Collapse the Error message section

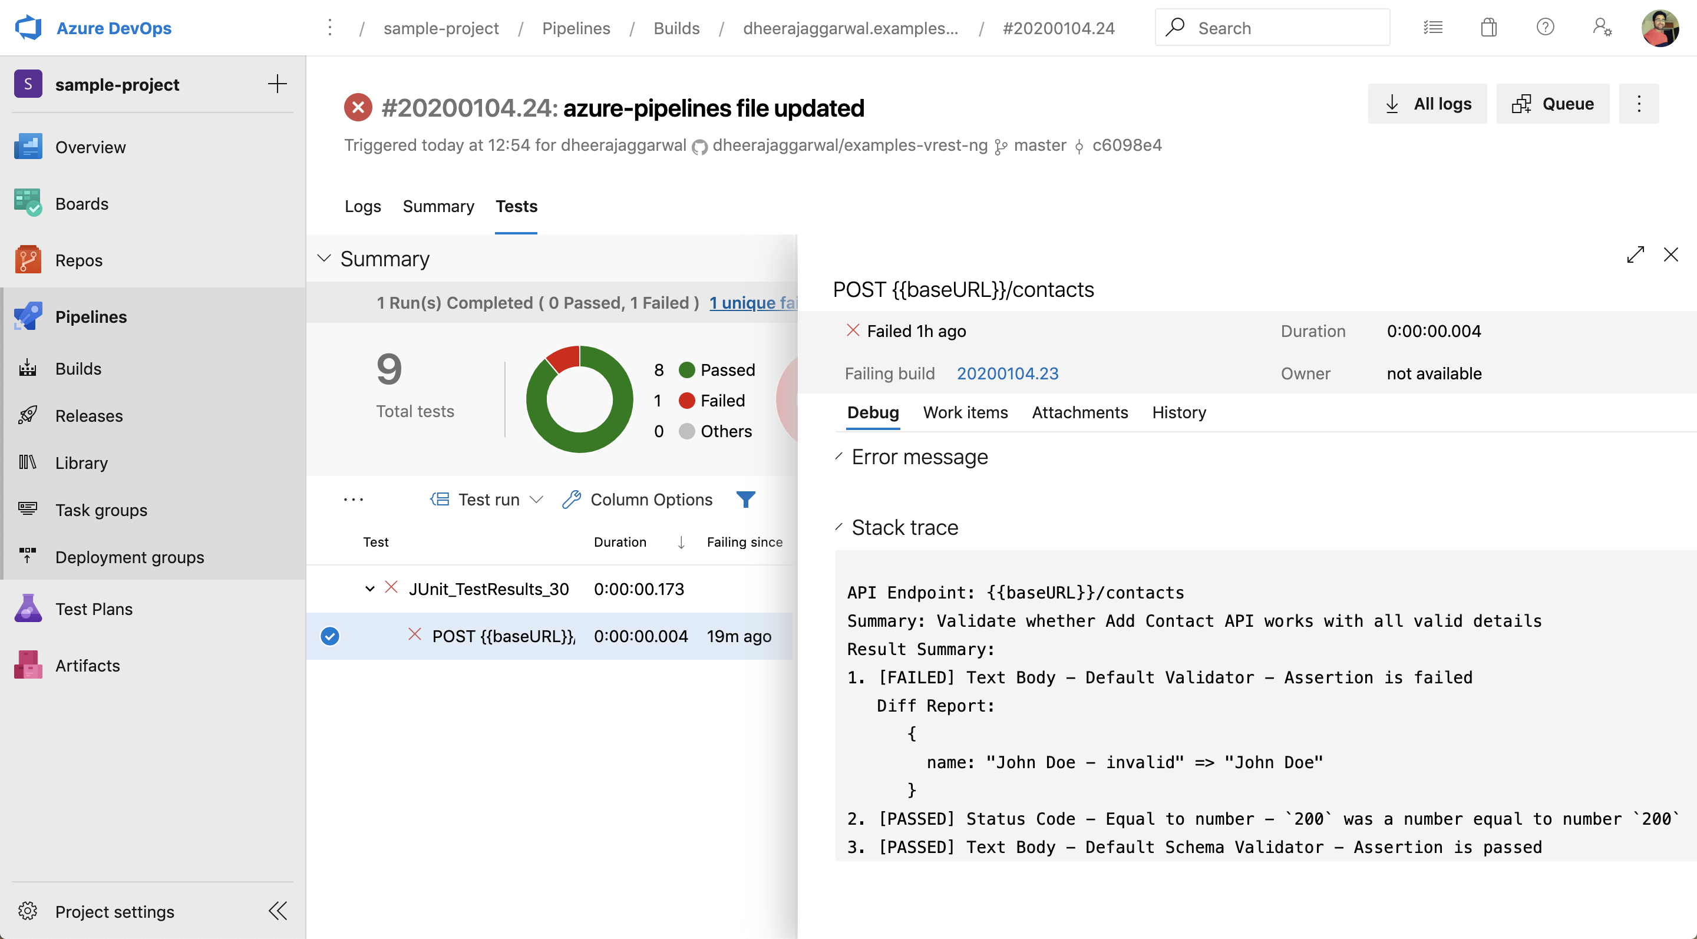839,457
